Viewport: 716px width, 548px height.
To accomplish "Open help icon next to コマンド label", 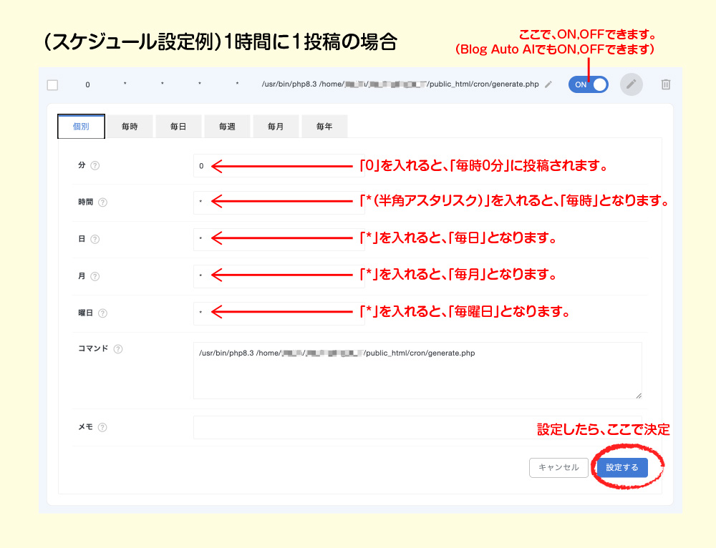I will coord(118,349).
